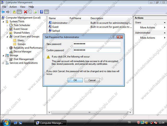Click the Shared Folders icon
This screenshot has width=167, height=126.
[x=11, y=33]
